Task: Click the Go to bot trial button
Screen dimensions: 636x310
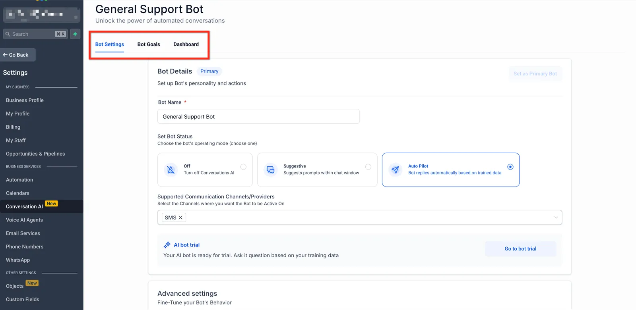Action: [x=520, y=249]
